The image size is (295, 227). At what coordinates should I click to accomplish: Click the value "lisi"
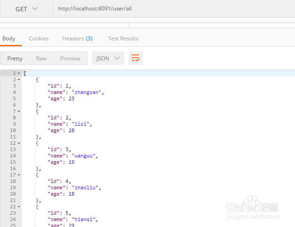pos(80,124)
